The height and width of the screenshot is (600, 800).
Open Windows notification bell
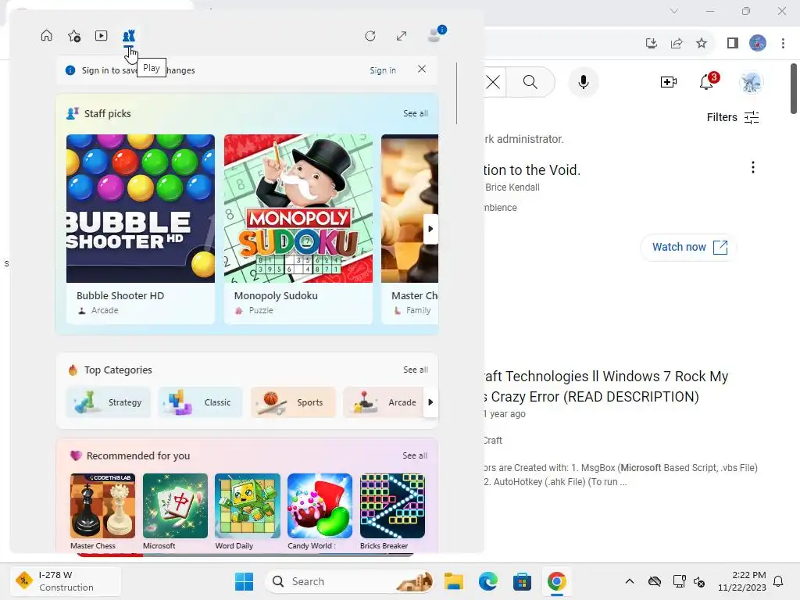[x=779, y=581]
